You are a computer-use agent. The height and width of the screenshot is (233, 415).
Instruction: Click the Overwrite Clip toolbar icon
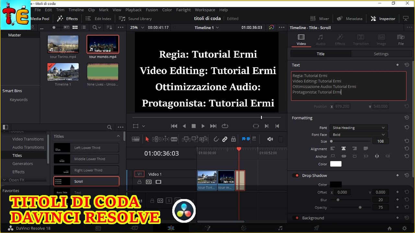195,139
